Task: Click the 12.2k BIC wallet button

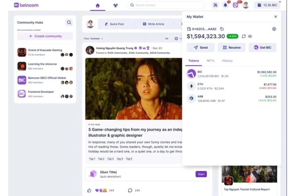Action: (267, 5)
